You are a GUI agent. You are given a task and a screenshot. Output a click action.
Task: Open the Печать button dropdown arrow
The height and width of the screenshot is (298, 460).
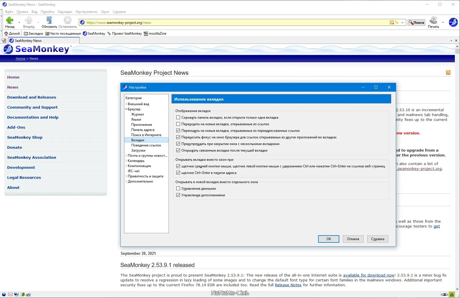click(x=443, y=22)
